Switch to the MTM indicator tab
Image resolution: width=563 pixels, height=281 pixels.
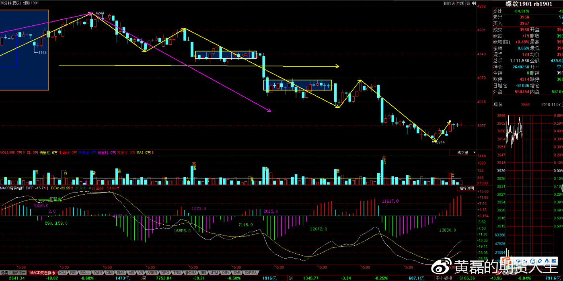[214, 273]
